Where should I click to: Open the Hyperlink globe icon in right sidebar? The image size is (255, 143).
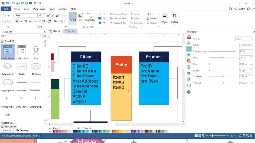(189, 73)
